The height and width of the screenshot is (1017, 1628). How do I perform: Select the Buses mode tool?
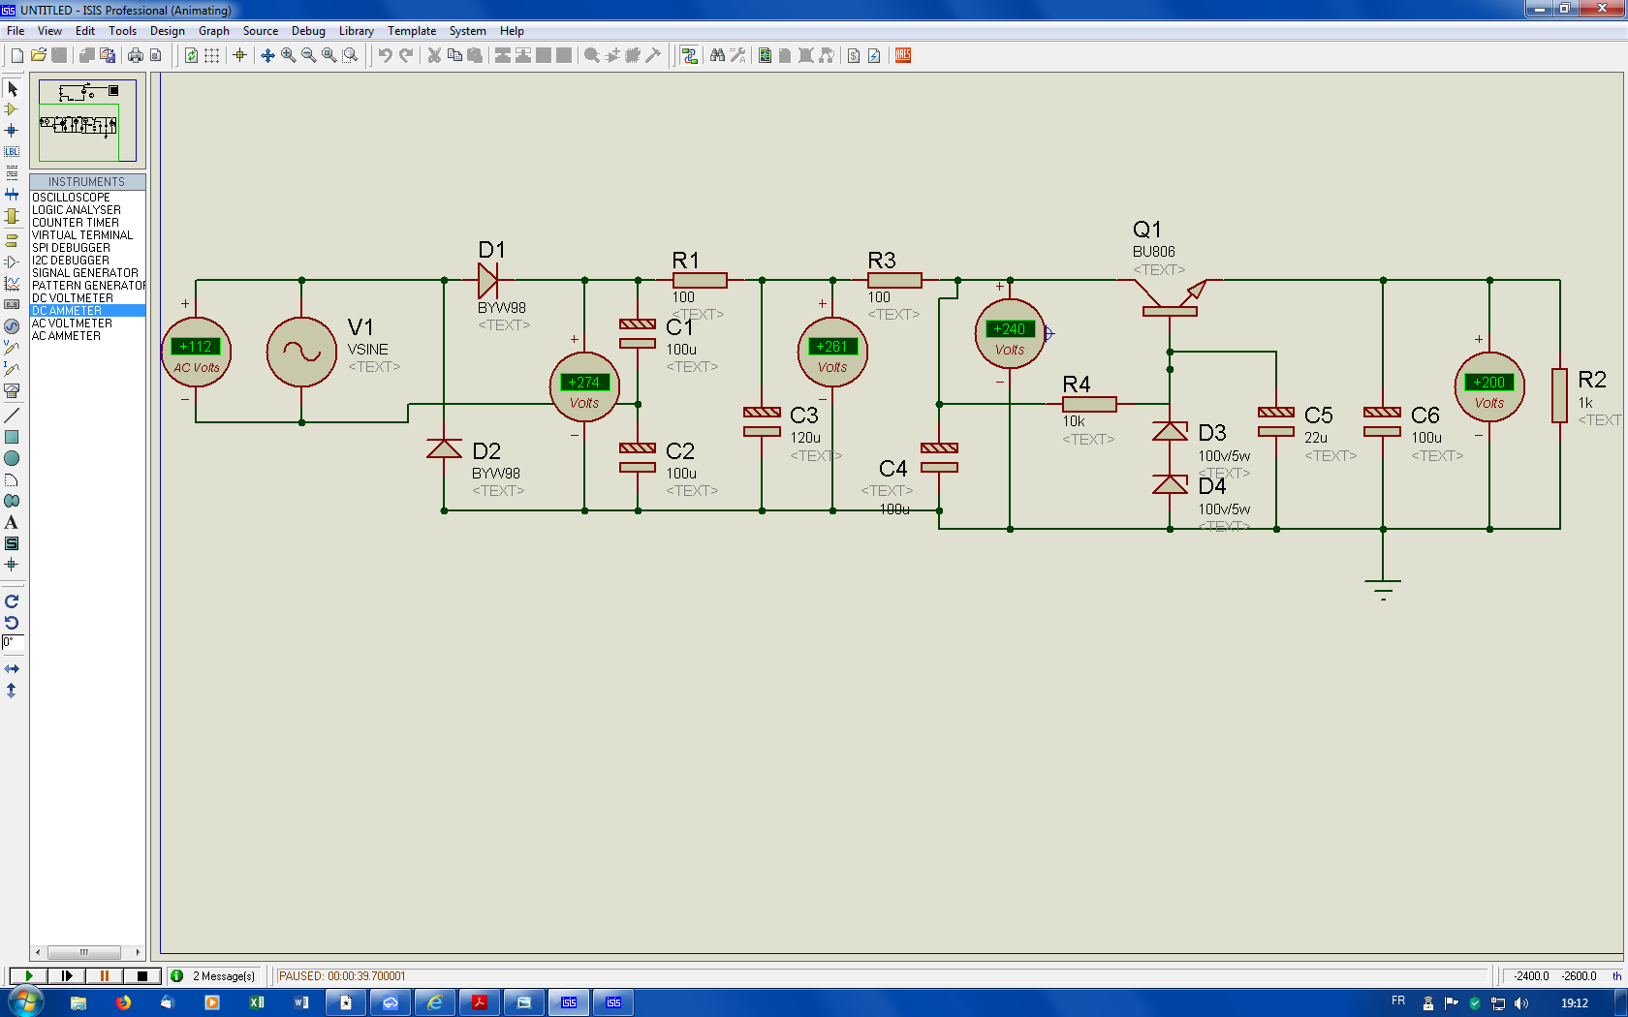[x=12, y=195]
